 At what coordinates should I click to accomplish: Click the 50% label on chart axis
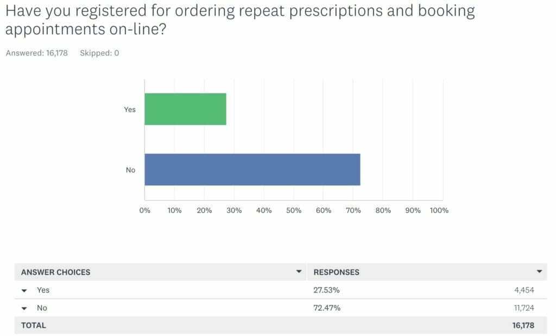coord(294,210)
